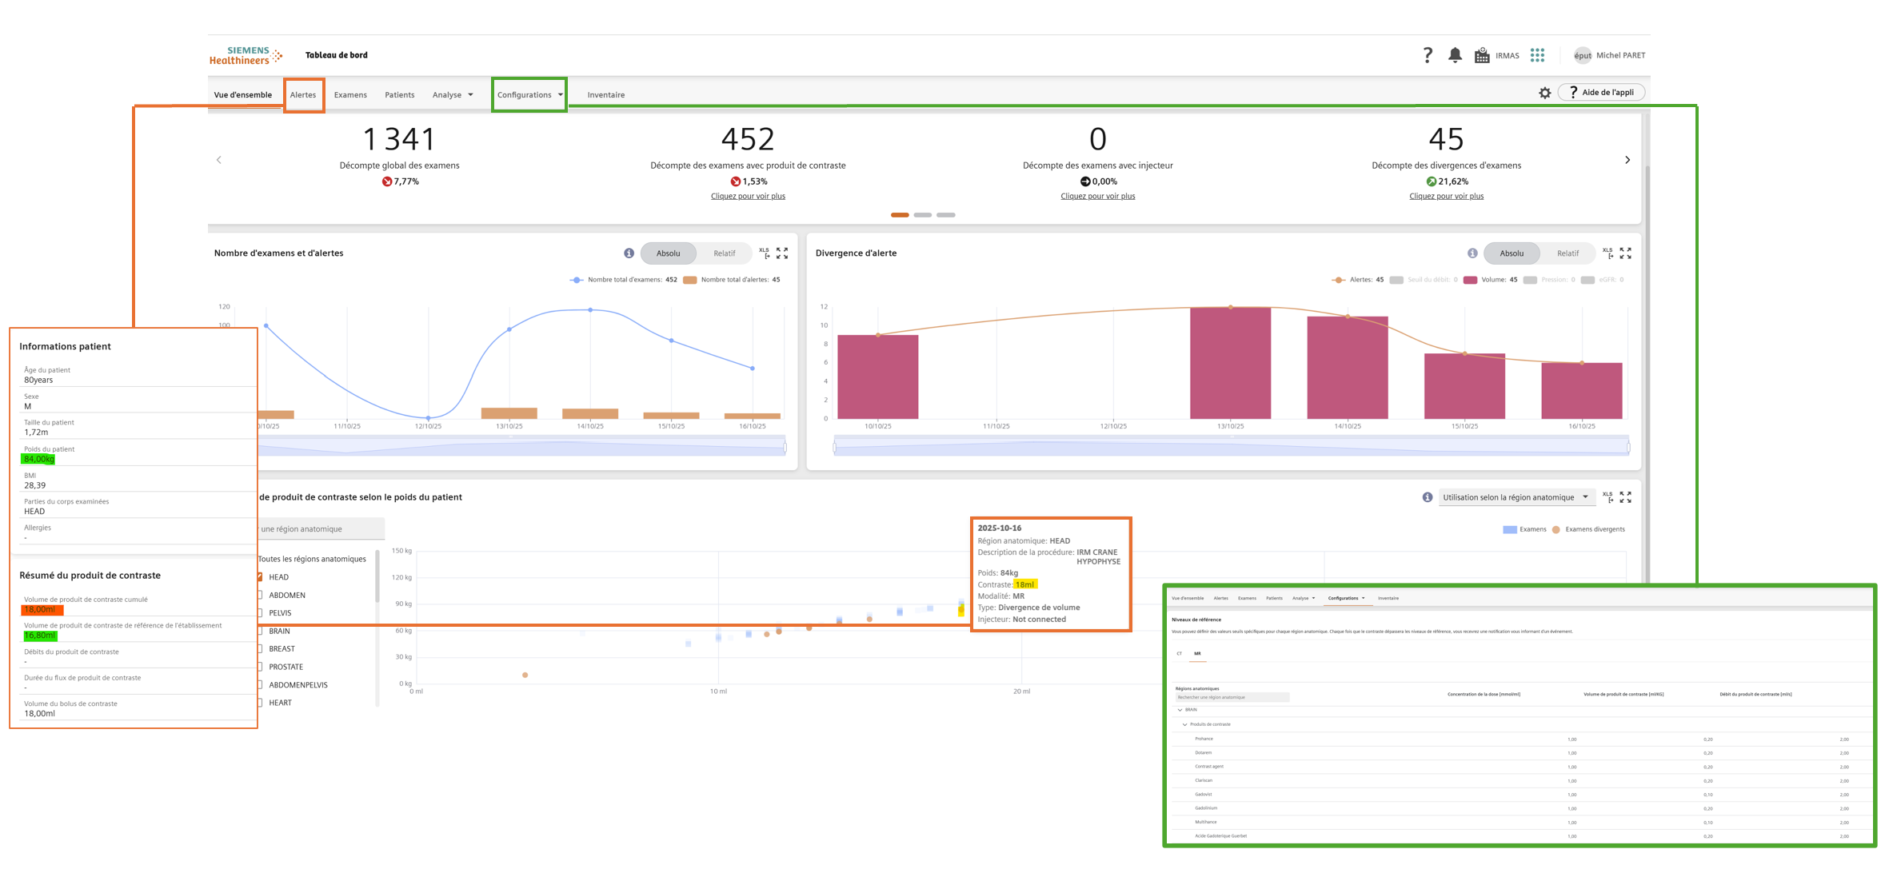Uncheck the HEAD anatomical region checkbox
Screen dimensions: 1897x881
tap(260, 577)
